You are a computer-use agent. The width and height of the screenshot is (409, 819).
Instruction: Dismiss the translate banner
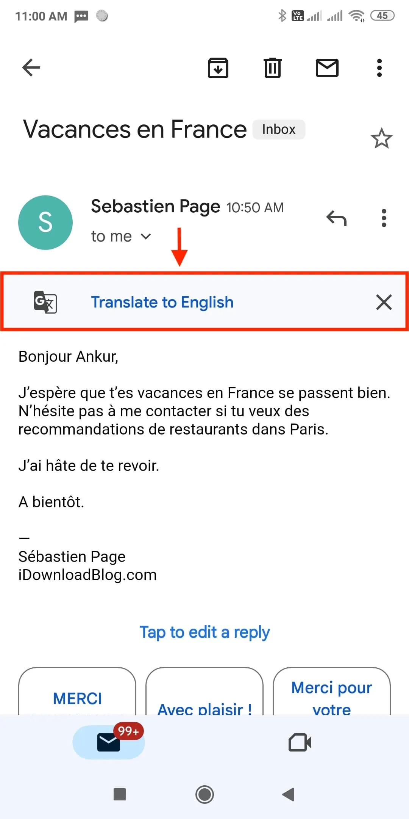[x=384, y=302]
